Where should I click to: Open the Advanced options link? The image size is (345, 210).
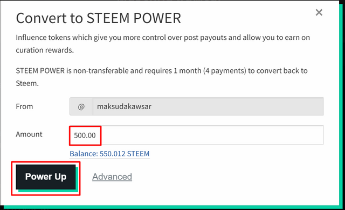click(112, 177)
